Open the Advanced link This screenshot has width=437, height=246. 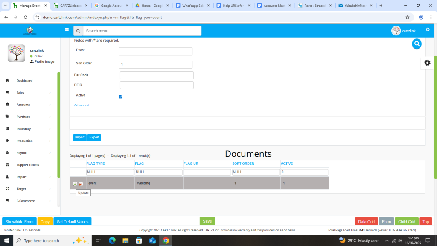(x=82, y=105)
